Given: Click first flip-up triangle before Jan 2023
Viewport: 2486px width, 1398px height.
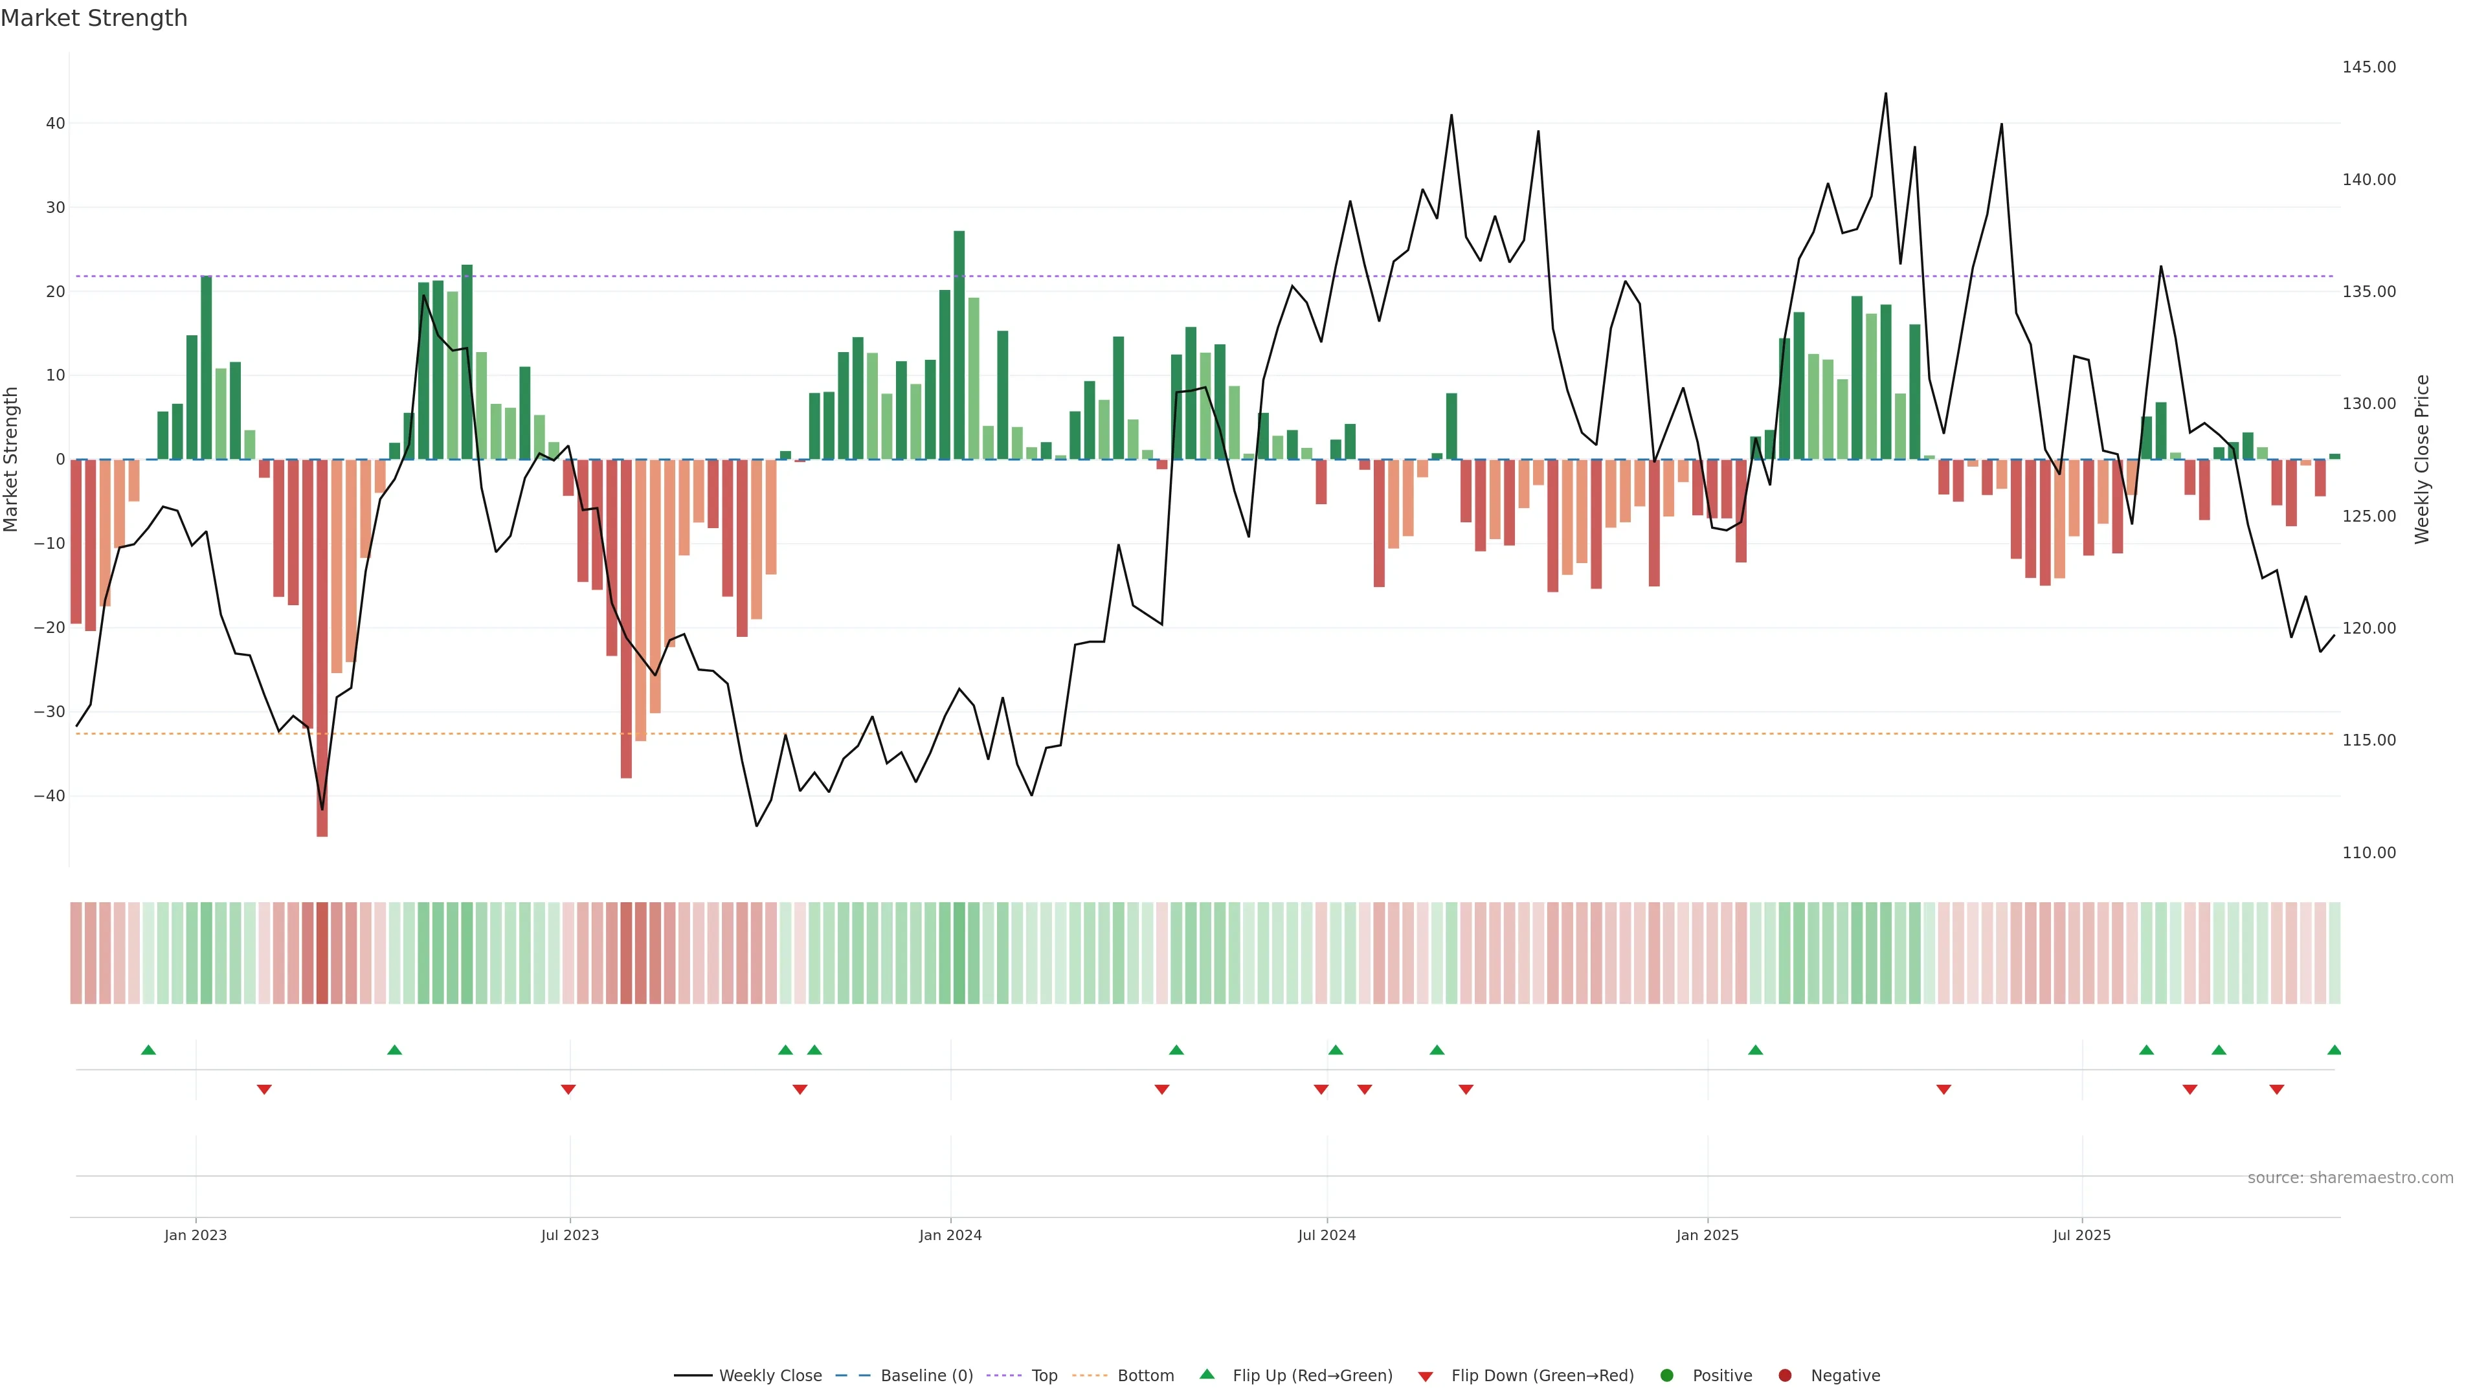Looking at the screenshot, I should [149, 1050].
